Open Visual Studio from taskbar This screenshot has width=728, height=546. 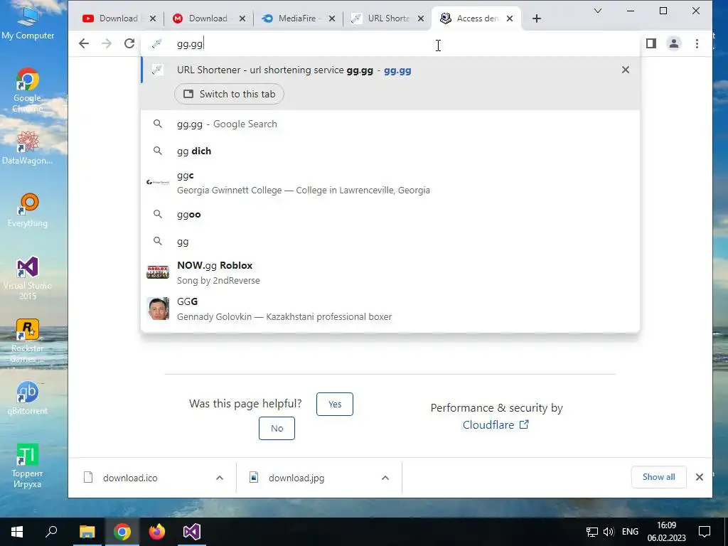tap(191, 532)
